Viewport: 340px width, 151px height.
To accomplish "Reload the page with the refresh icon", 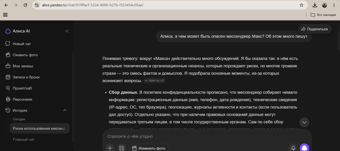I will pyautogui.click(x=25, y=5).
